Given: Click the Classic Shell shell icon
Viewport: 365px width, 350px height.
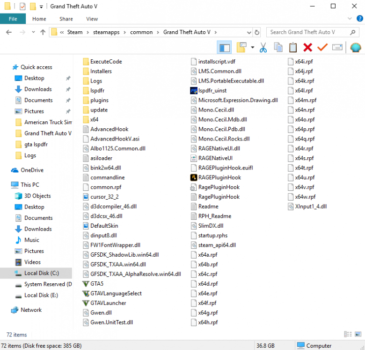Looking at the screenshot, I should pos(356,48).
